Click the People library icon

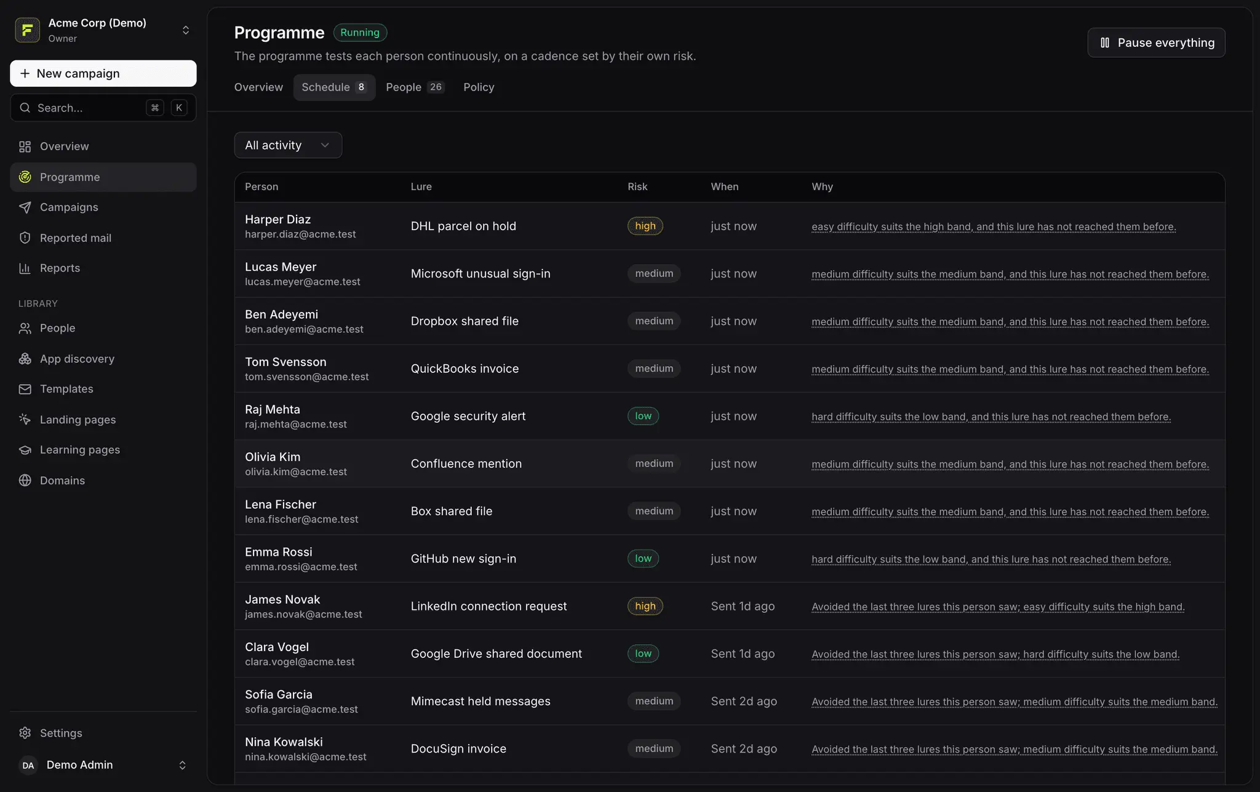(x=25, y=329)
